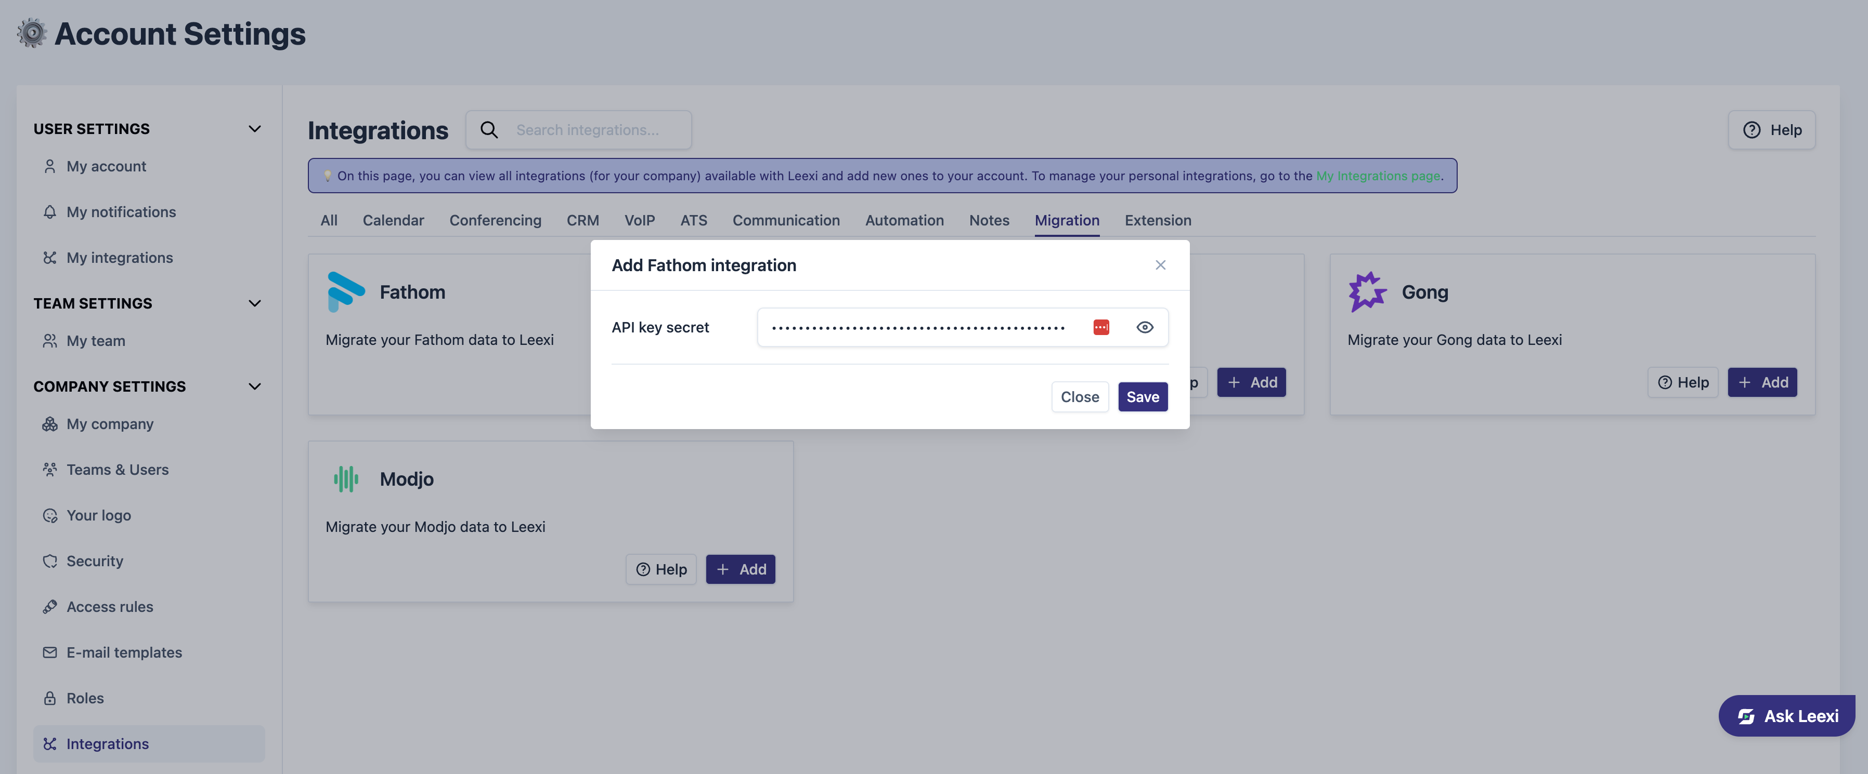Click the Account Settings gear icon

pyautogui.click(x=32, y=33)
